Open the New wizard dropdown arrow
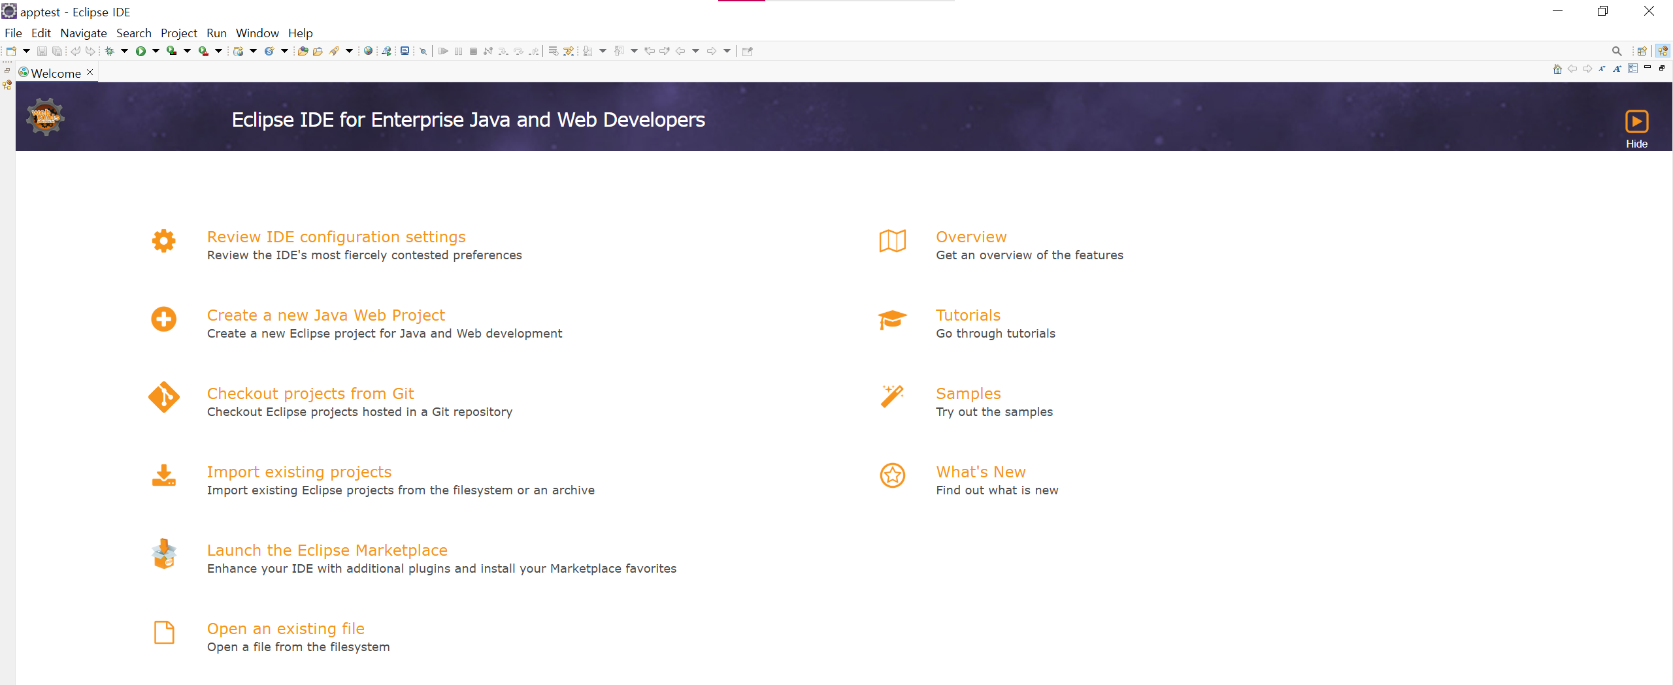The image size is (1673, 685). point(26,51)
